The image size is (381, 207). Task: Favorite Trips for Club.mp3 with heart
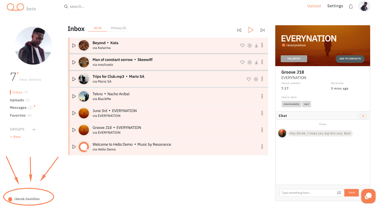point(249,79)
